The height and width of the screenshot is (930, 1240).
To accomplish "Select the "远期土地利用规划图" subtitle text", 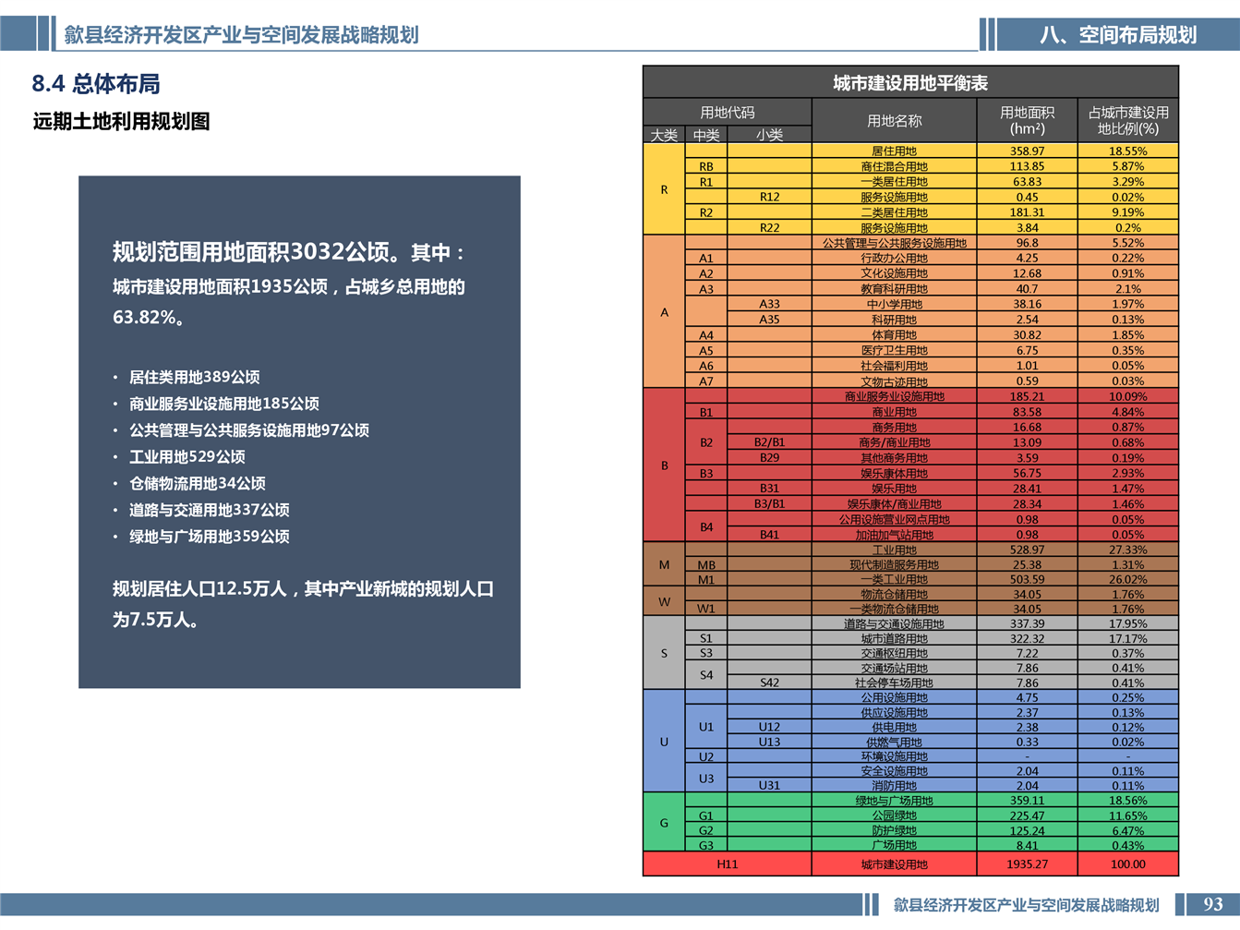I will tap(122, 122).
